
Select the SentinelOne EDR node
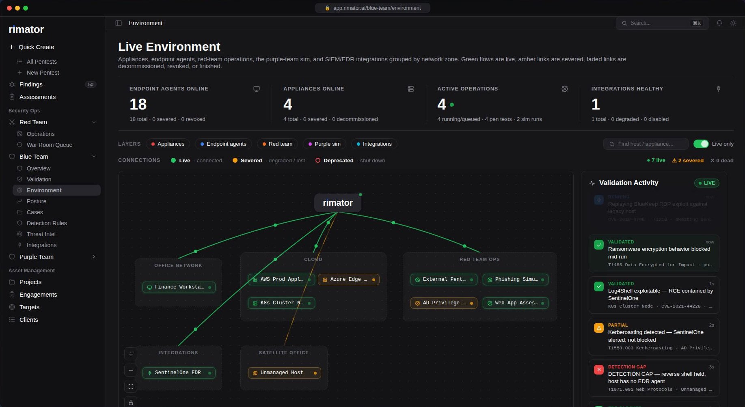(x=179, y=373)
